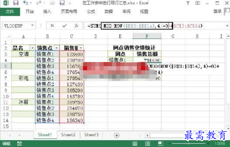Switch to the 开始 tab
Viewport: 230px width, 147px height.
tap(29, 12)
